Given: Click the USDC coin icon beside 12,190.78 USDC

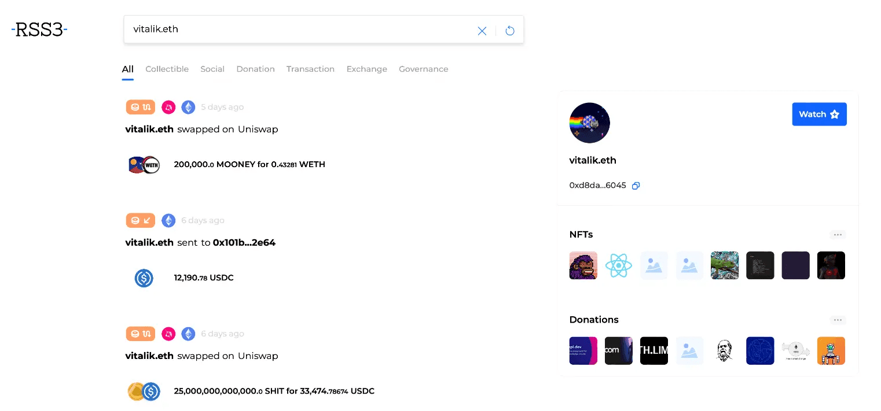Looking at the screenshot, I should tap(144, 278).
